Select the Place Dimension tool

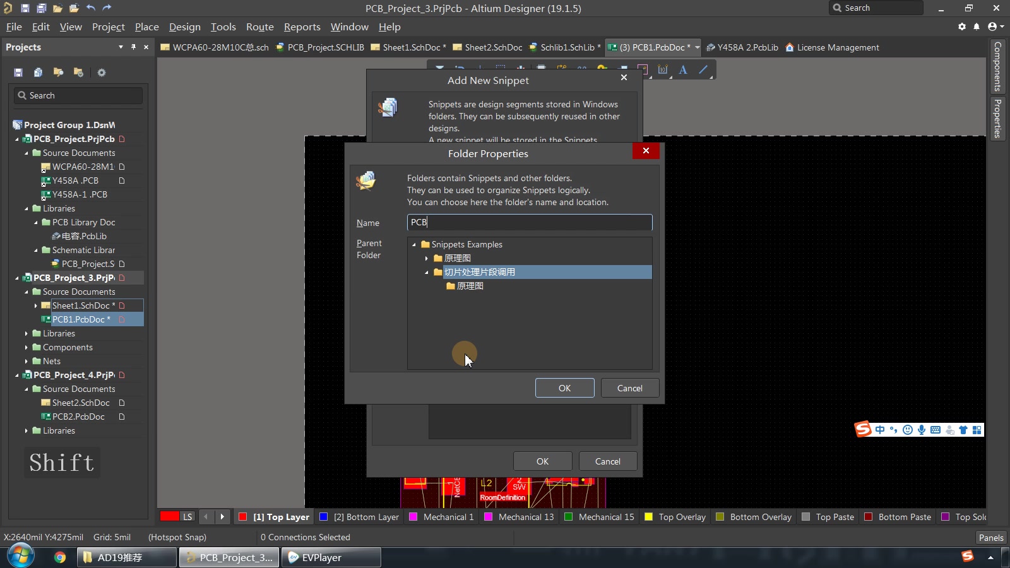[x=663, y=70]
